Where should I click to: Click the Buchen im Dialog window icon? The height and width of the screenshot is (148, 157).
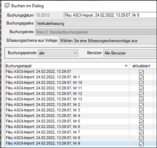point(7,6)
